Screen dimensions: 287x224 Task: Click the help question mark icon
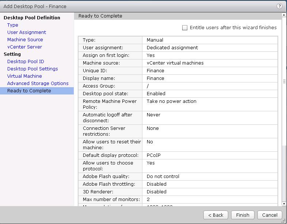[279, 6]
